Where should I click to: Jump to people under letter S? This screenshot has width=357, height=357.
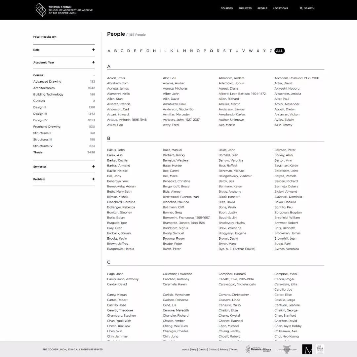point(224,51)
